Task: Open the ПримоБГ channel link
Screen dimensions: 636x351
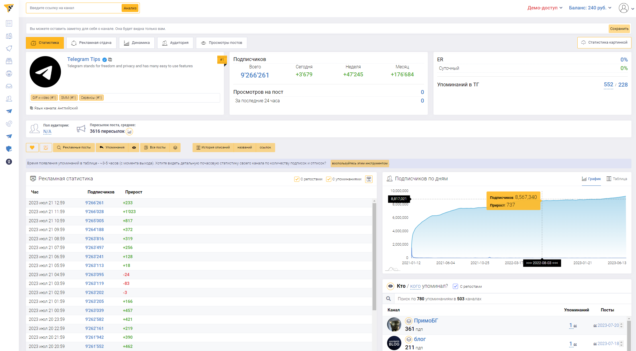Action: 426,321
